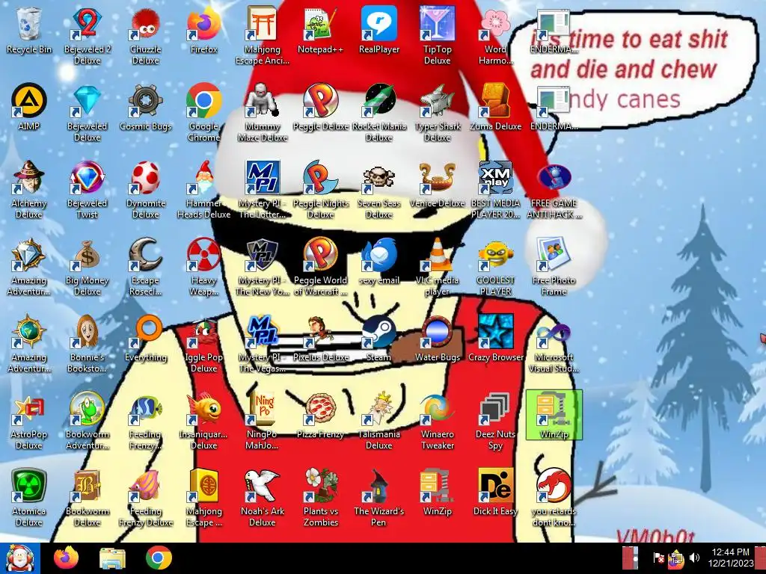
Task: Open the RealPlayer shortcut
Action: pyautogui.click(x=379, y=30)
